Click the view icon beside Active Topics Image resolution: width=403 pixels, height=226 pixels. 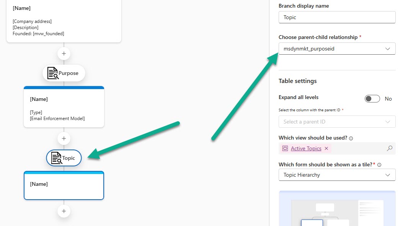point(285,148)
